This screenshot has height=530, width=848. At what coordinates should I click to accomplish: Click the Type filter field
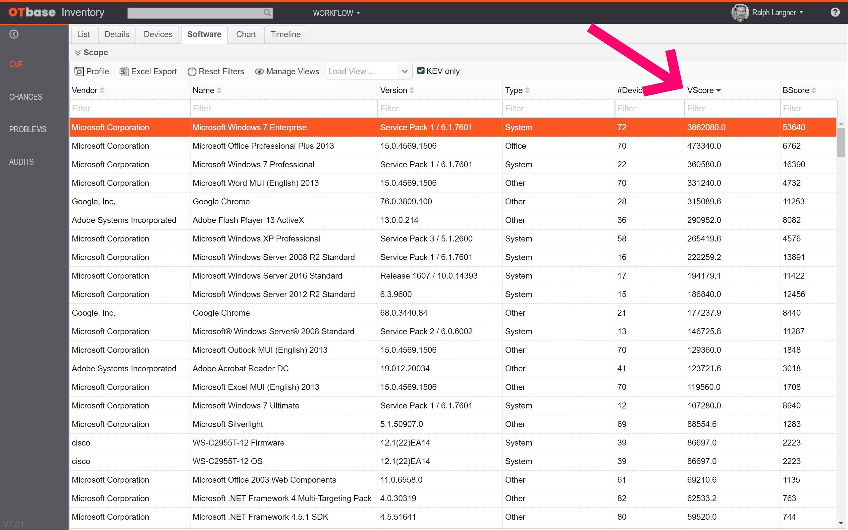click(558, 109)
